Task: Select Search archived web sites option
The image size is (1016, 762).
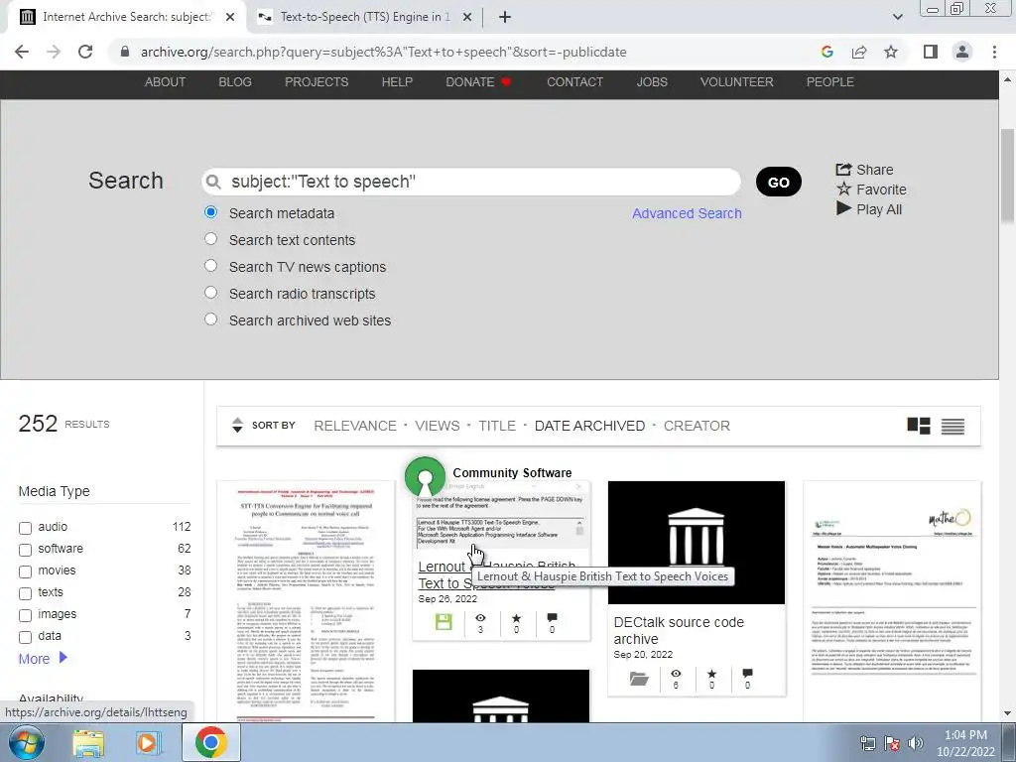Action: tap(210, 319)
